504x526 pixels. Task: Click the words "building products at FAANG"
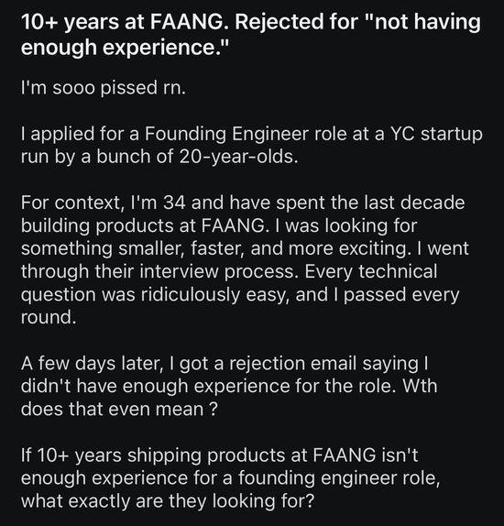(x=142, y=225)
